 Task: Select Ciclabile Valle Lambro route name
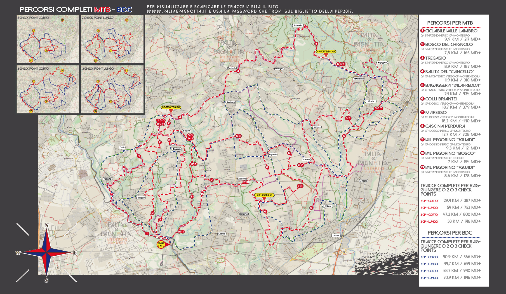451,31
